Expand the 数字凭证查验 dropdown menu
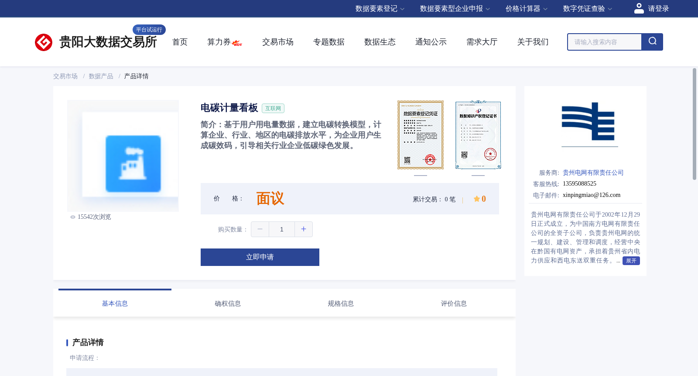 [588, 9]
